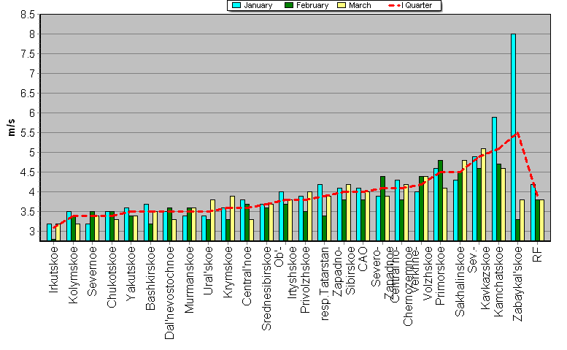The height and width of the screenshot is (350, 567).
Task: Click the '5.5' y-axis tick value
Action: (28, 133)
